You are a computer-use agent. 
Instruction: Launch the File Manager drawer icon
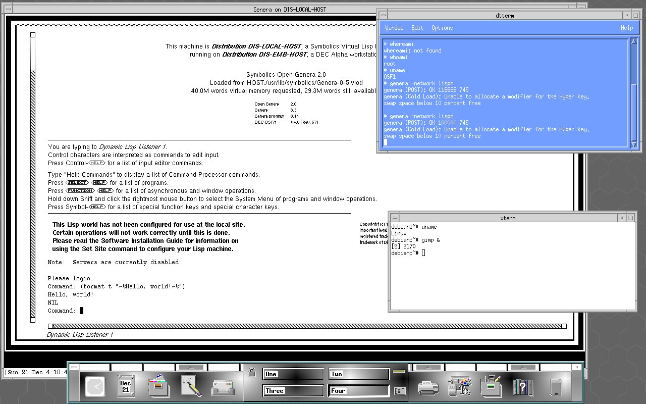(158, 387)
